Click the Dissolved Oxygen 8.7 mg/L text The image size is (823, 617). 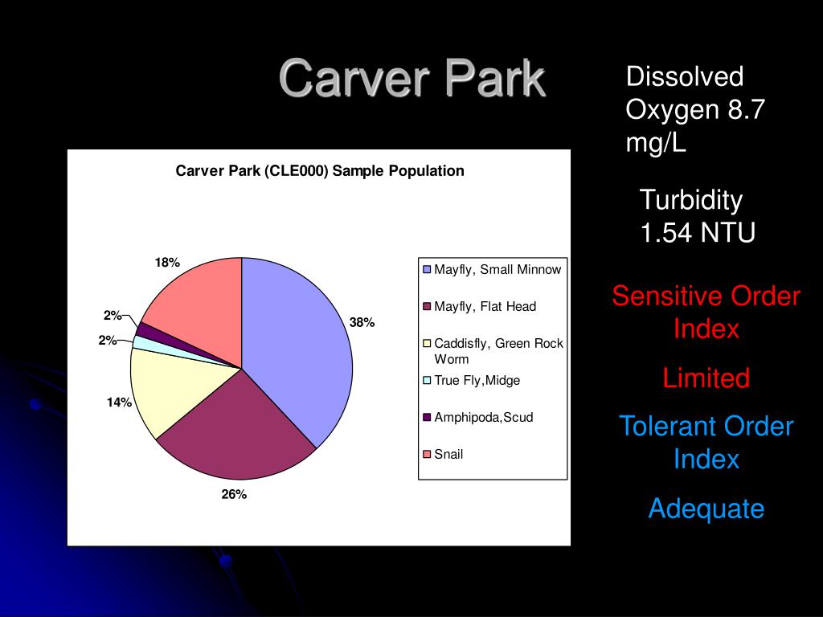click(695, 109)
